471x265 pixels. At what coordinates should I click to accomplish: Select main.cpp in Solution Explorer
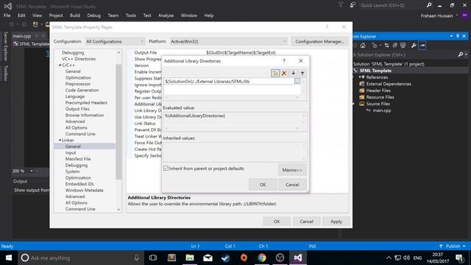point(382,110)
